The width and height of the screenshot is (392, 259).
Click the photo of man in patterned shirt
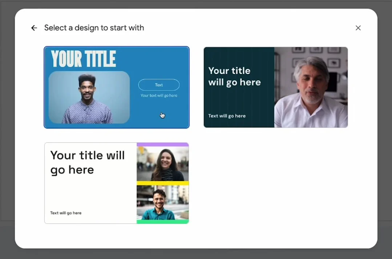89,97
